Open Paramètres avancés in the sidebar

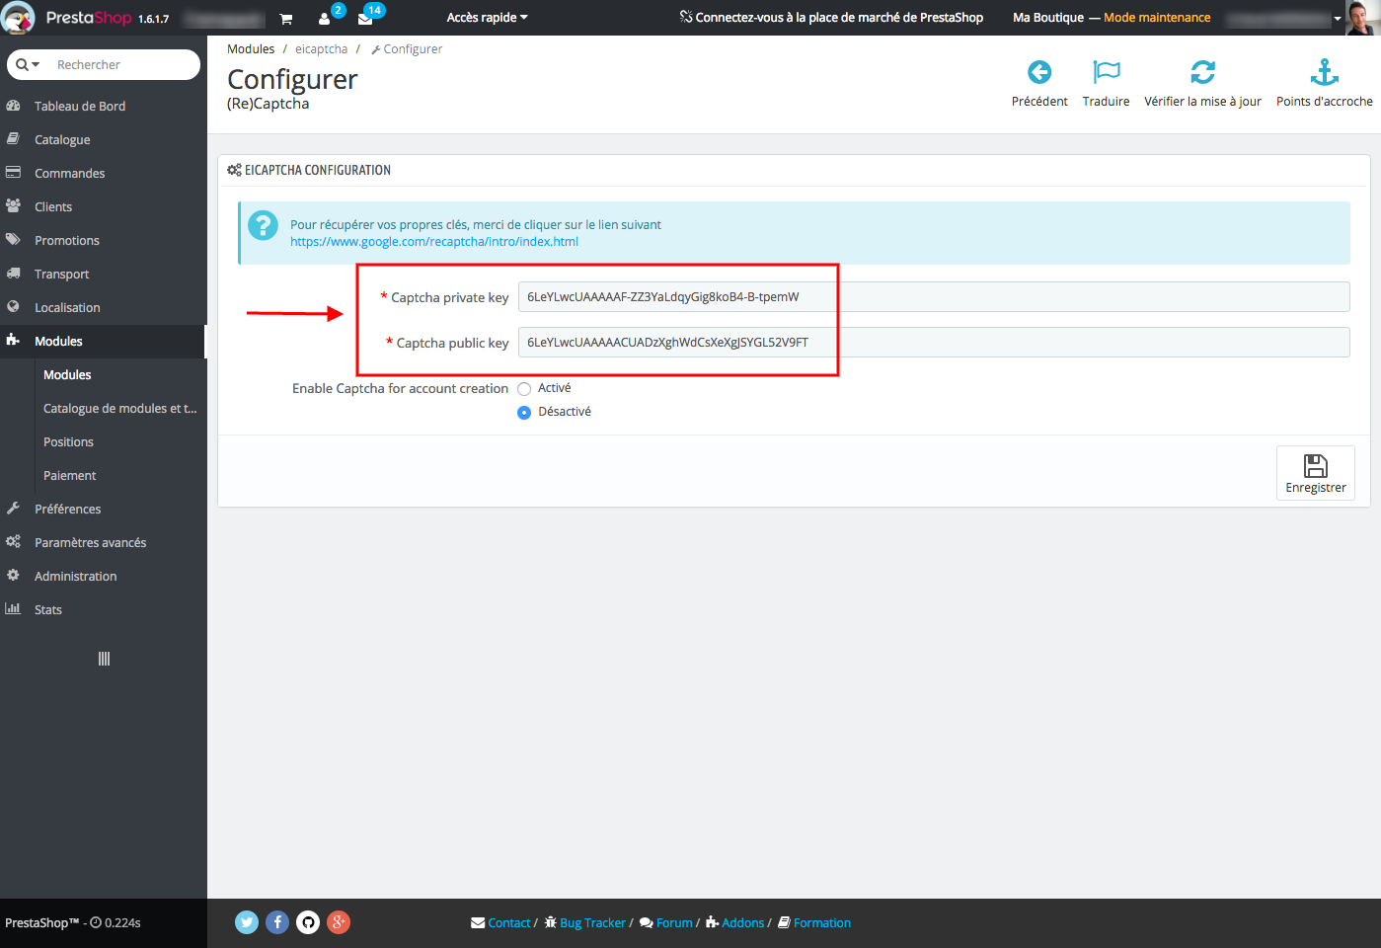(90, 543)
